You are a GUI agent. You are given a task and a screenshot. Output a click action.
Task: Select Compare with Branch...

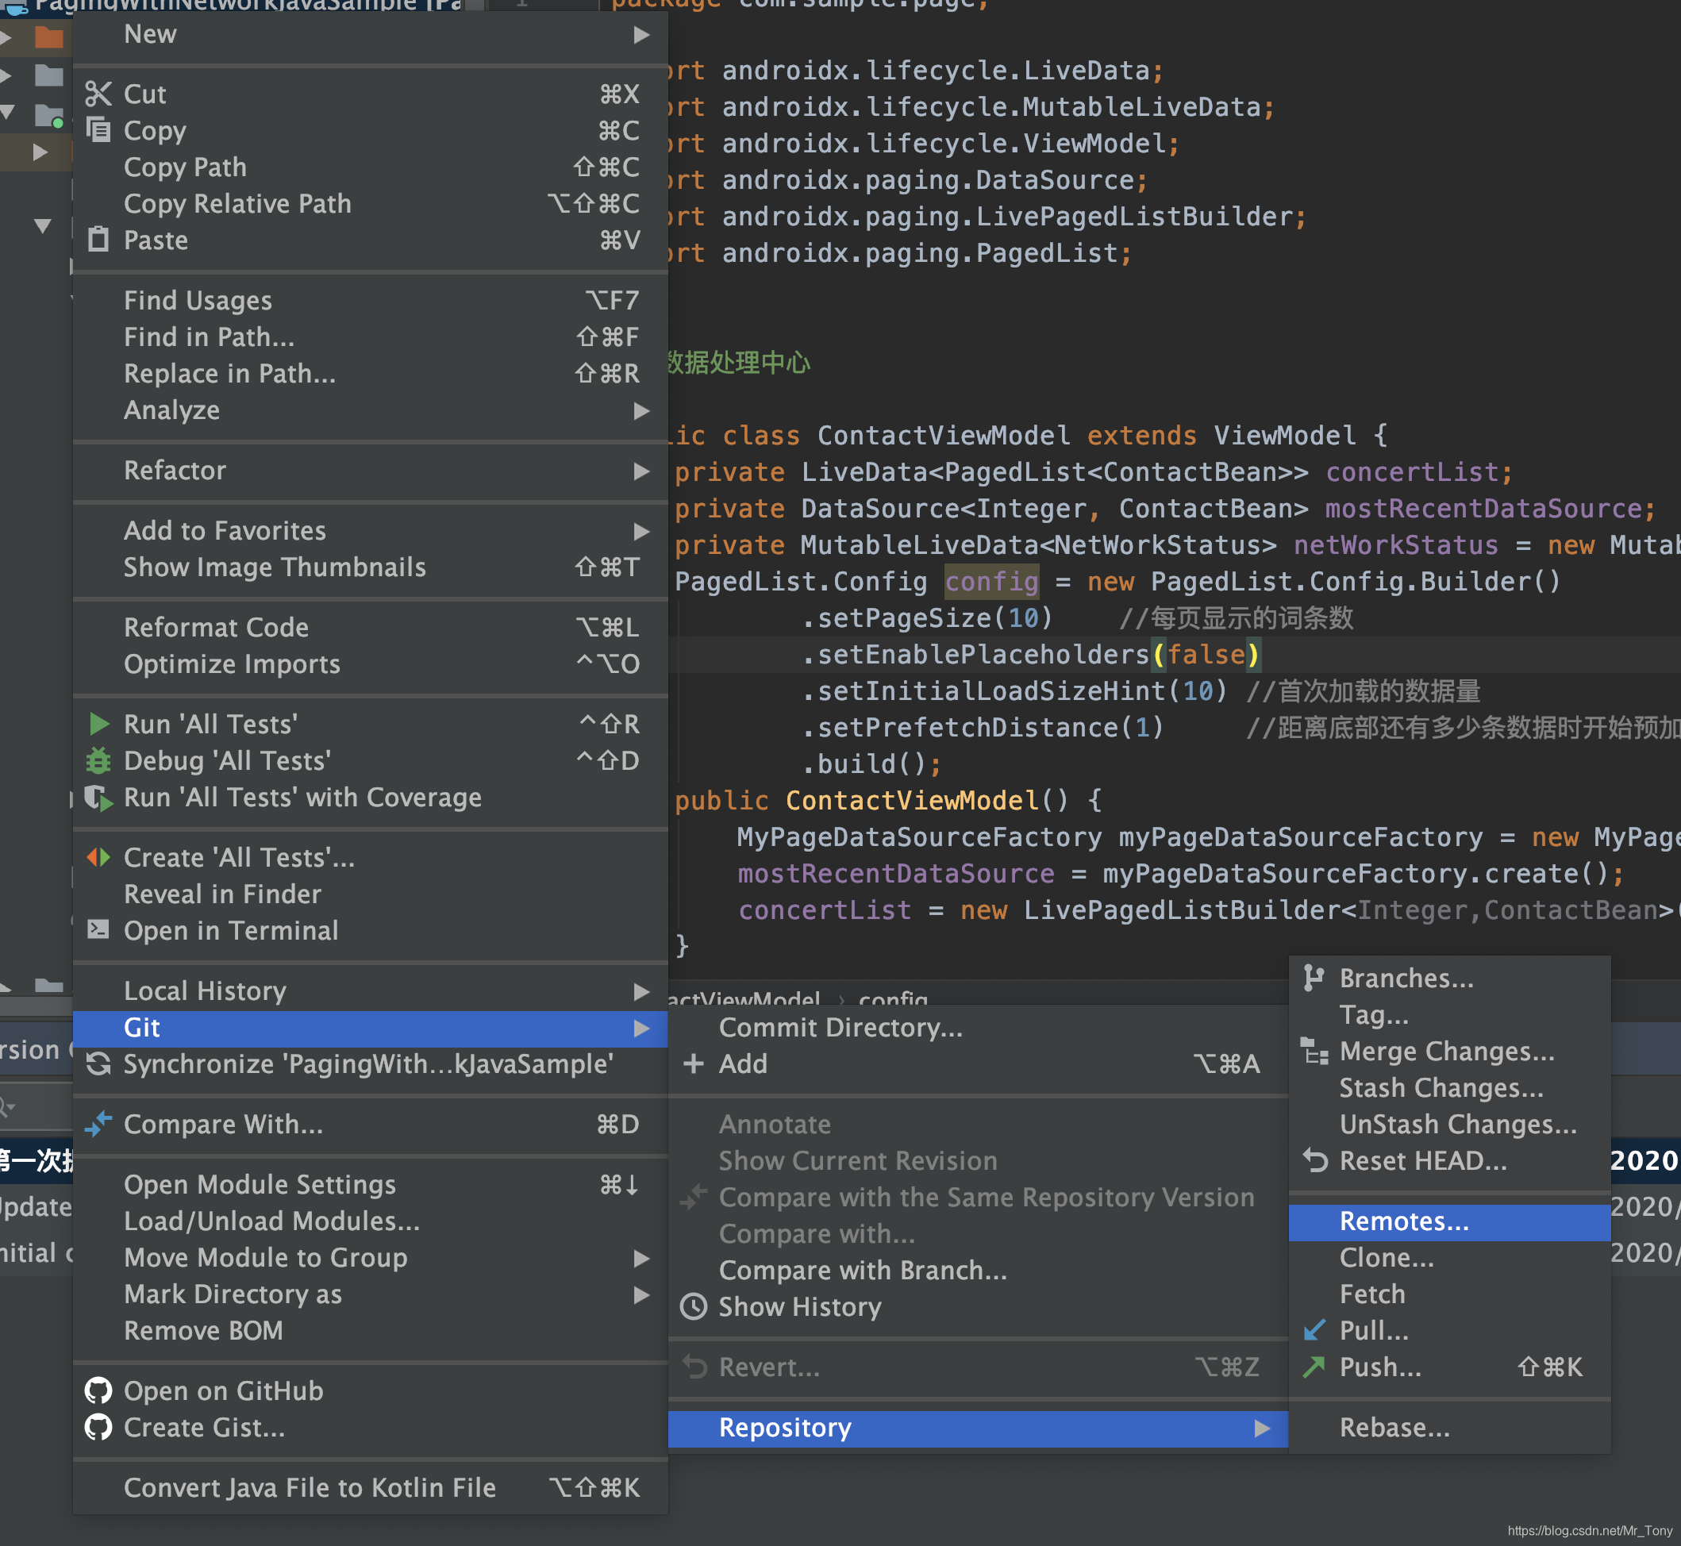click(978, 1270)
